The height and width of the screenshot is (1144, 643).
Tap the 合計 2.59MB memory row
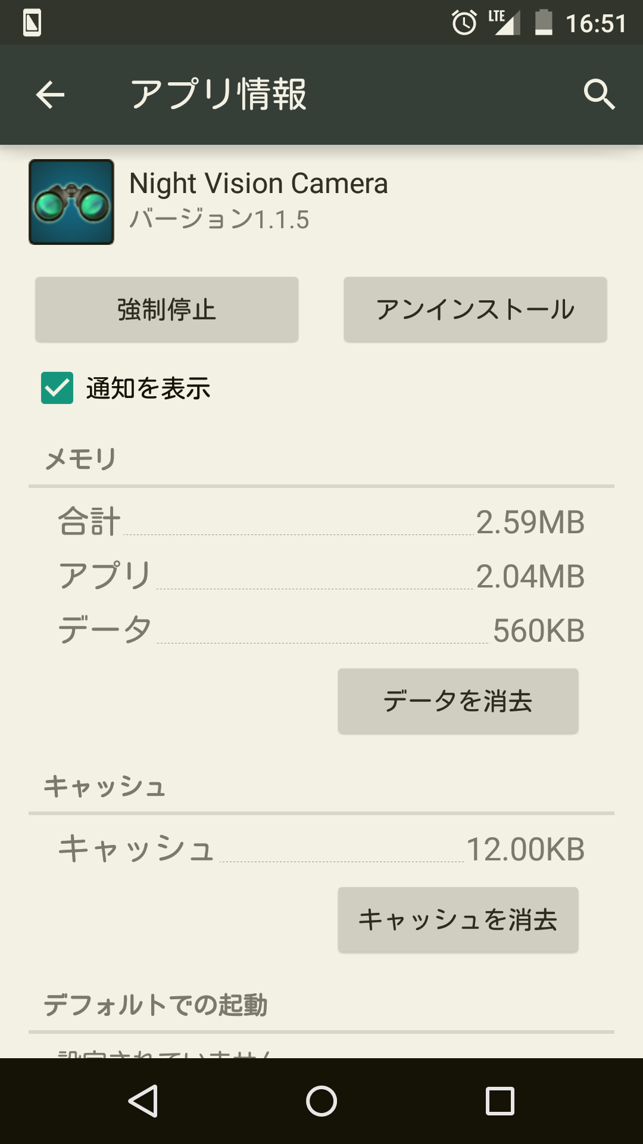tap(321, 522)
